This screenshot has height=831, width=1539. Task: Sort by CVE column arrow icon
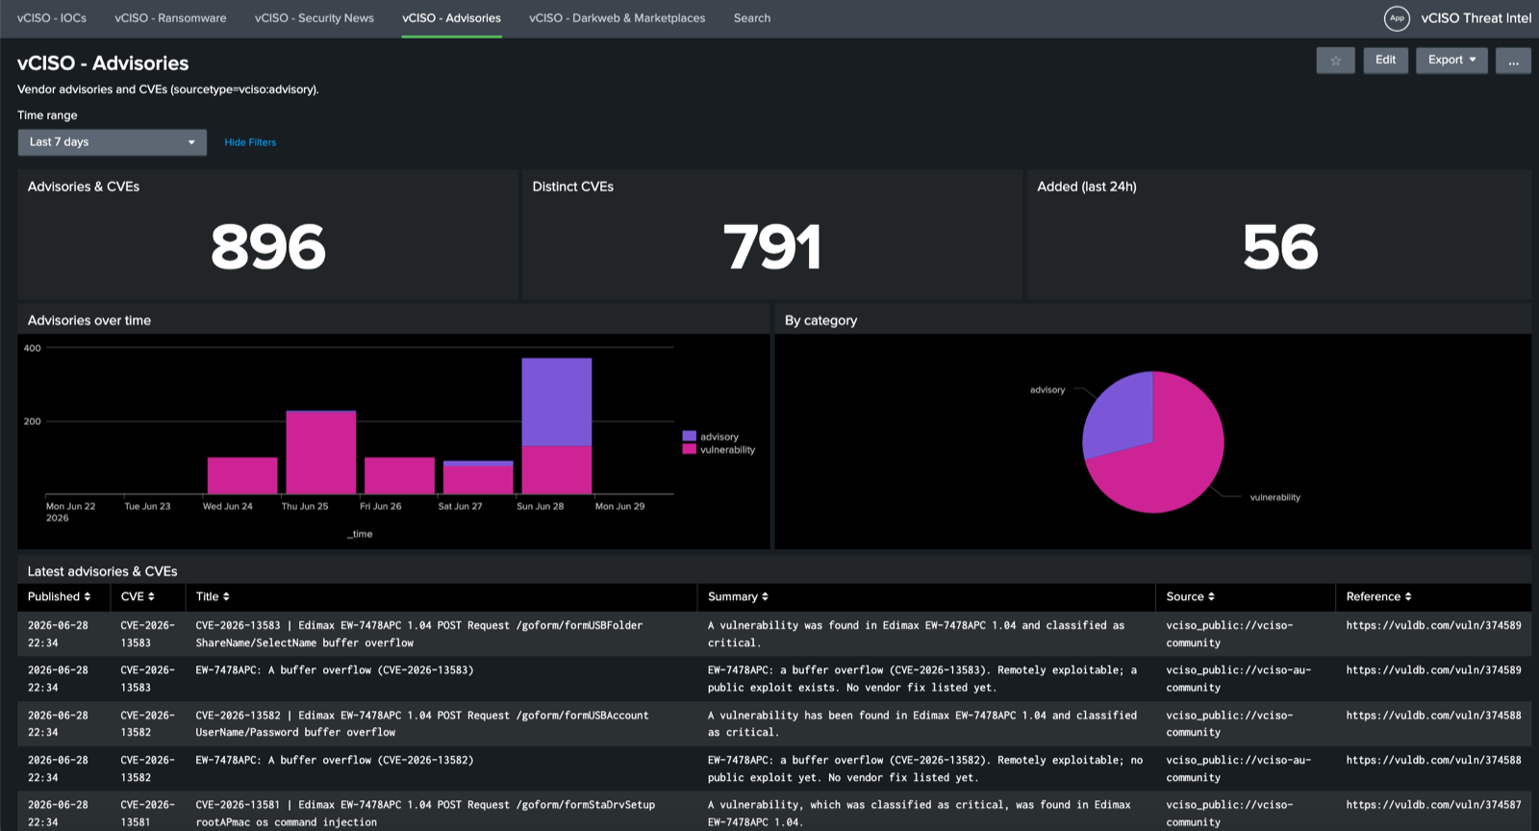[151, 597]
